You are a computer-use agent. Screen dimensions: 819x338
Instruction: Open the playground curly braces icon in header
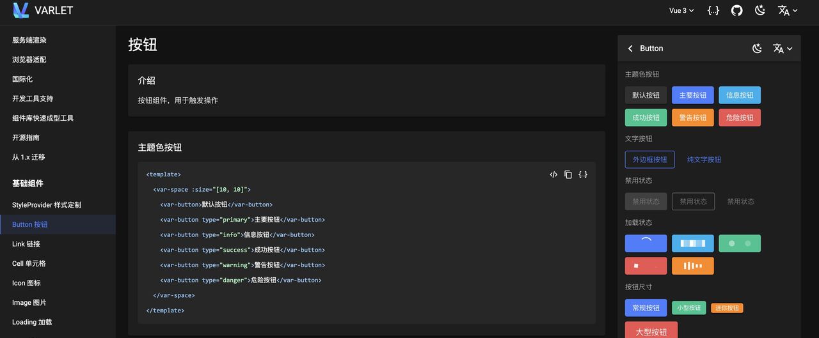click(713, 10)
